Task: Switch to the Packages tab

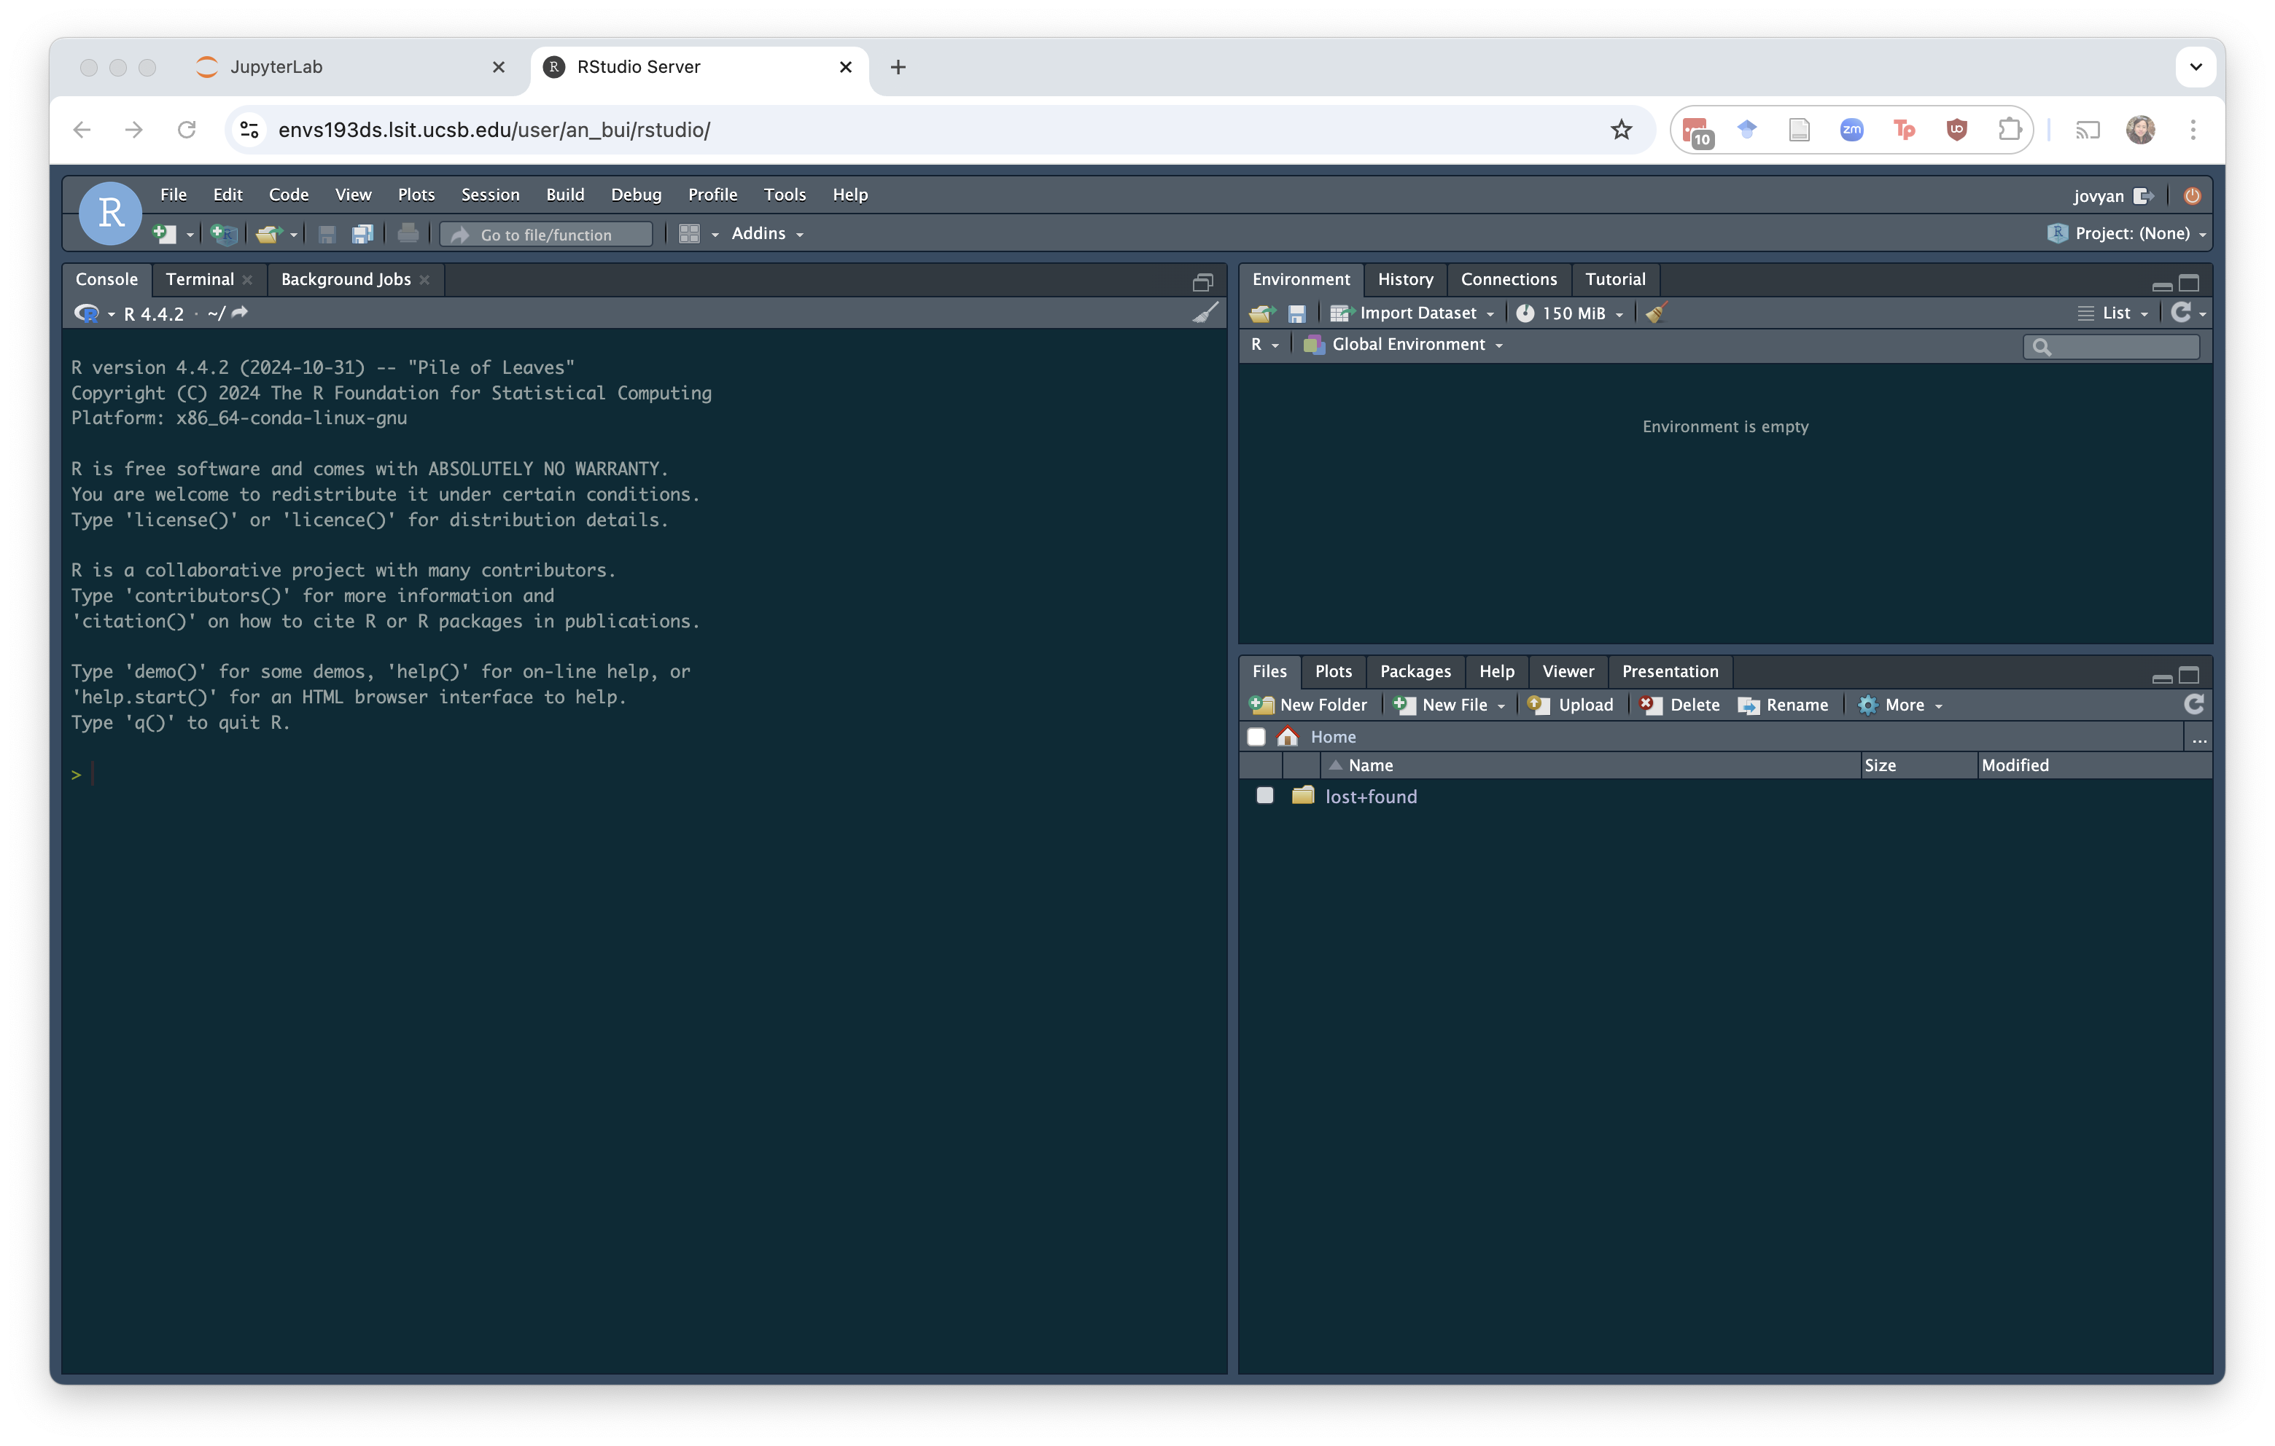Action: pos(1415,671)
